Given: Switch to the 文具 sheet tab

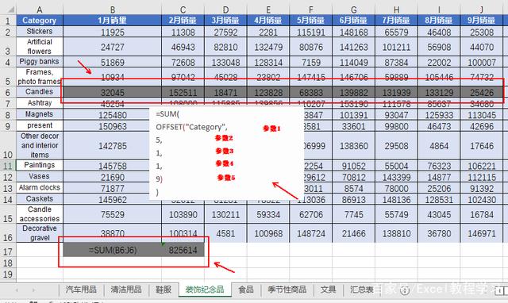Looking at the screenshot, I should coord(328,289).
